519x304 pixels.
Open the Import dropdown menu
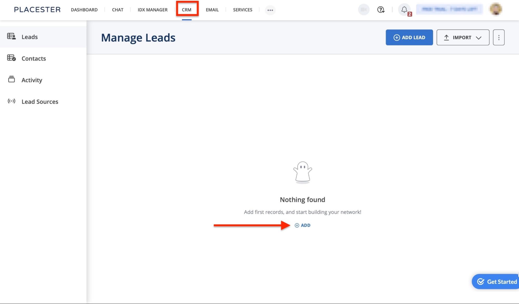coord(462,37)
